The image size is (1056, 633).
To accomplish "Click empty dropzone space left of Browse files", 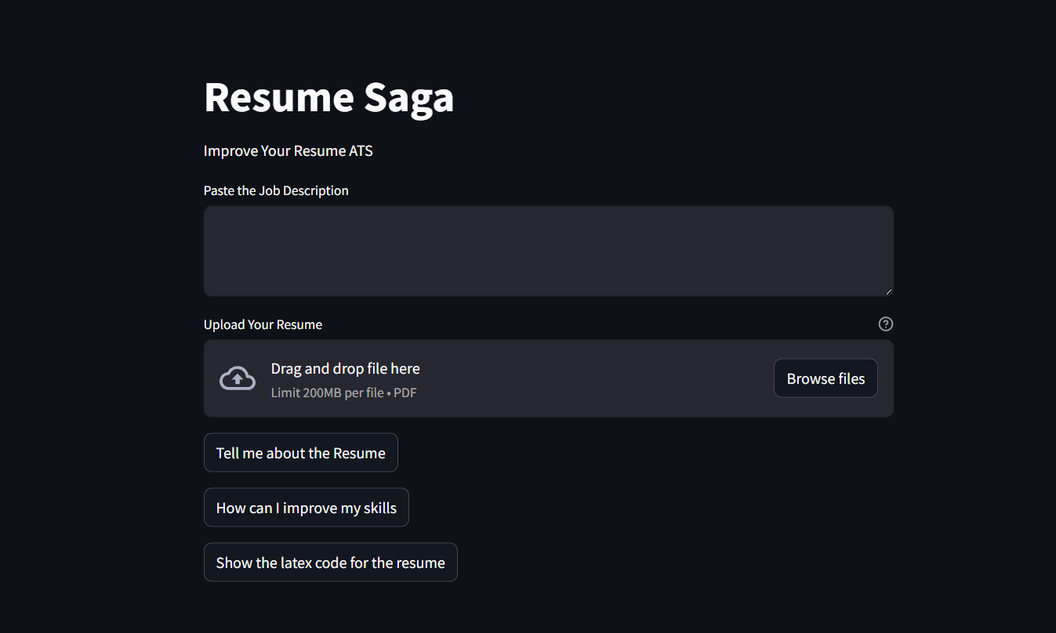I will coord(596,378).
